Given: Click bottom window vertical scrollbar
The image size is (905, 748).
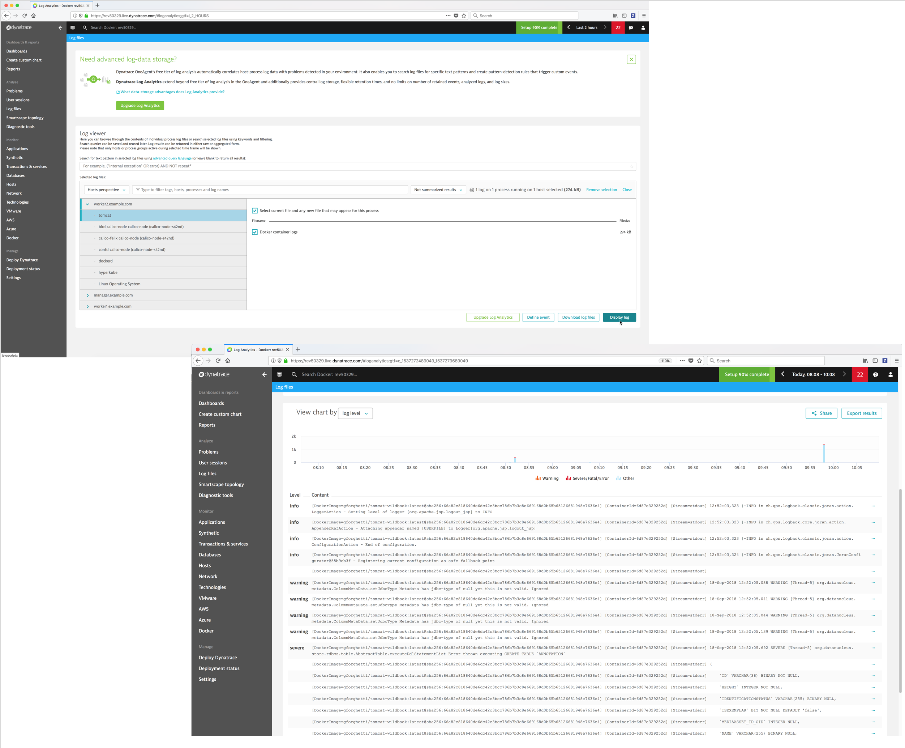Looking at the screenshot, I should tap(900, 591).
